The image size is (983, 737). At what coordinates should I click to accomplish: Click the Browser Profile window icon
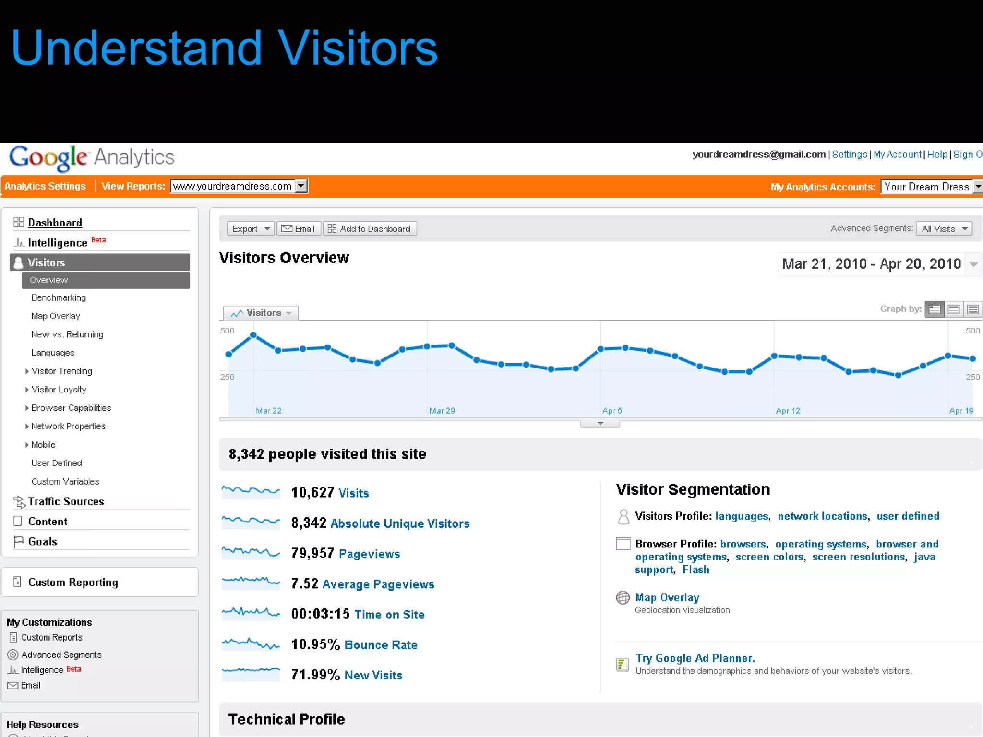tap(623, 544)
